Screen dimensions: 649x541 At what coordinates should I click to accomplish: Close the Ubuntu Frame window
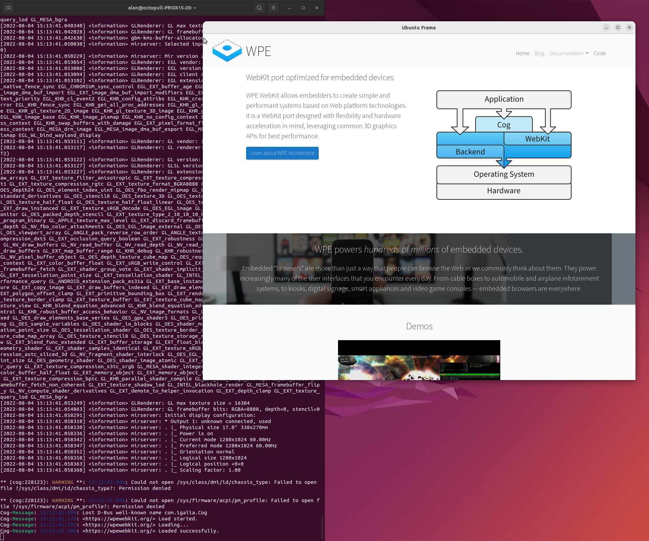[x=629, y=28]
